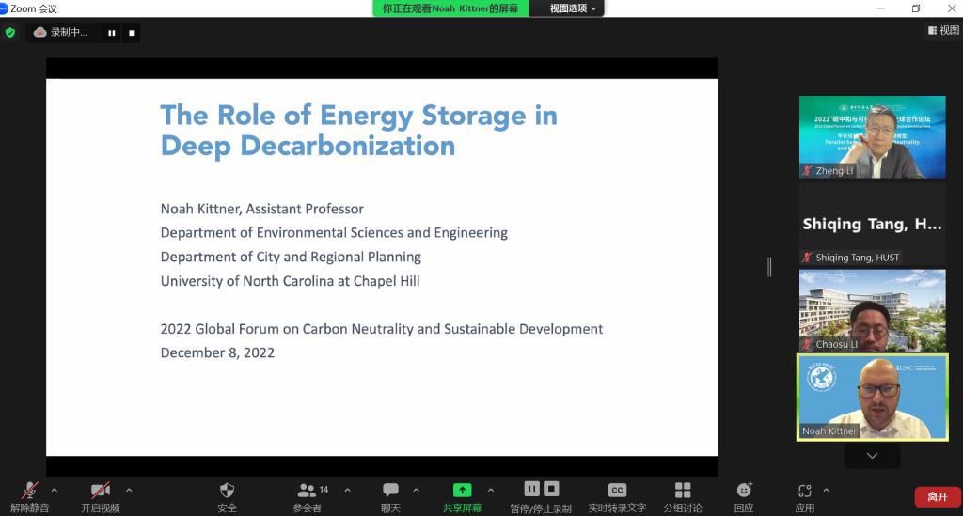Screen dimensions: 963x516
Task: Open the Security (安全) shield icon
Action: pos(227,492)
